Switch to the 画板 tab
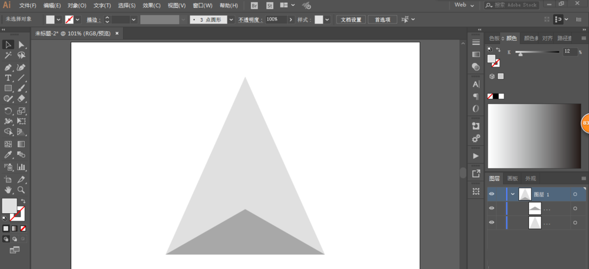 (512, 178)
